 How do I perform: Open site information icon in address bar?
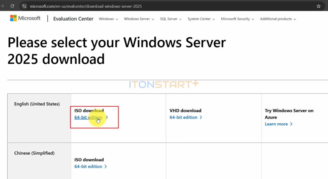tap(24, 6)
